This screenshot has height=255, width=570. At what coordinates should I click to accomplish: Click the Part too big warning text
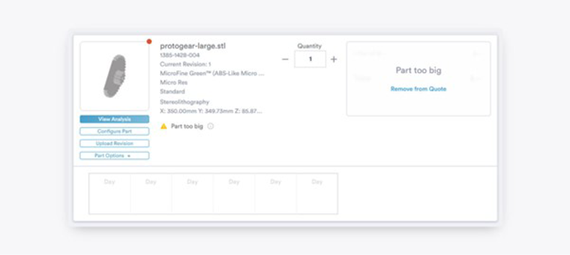point(187,126)
